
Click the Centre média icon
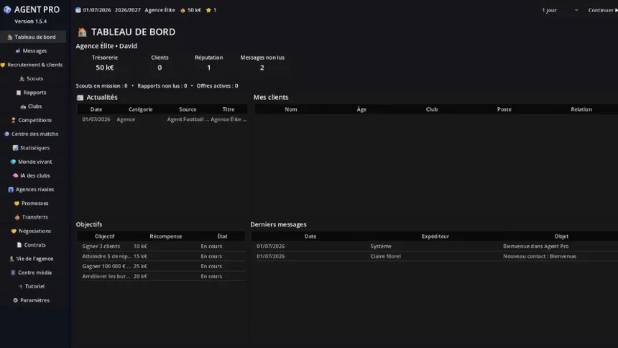(x=13, y=273)
